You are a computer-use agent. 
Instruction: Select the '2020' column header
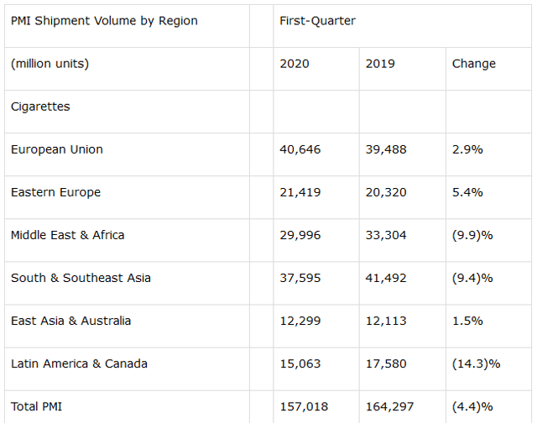[x=295, y=64]
